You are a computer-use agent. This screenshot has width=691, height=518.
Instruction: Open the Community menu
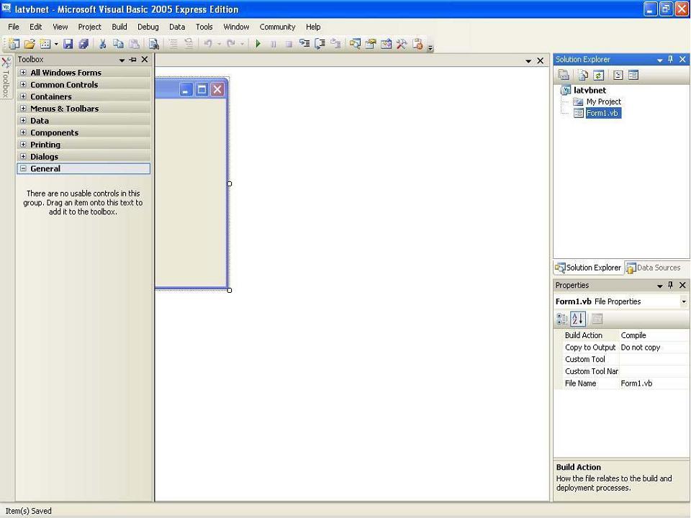tap(277, 27)
